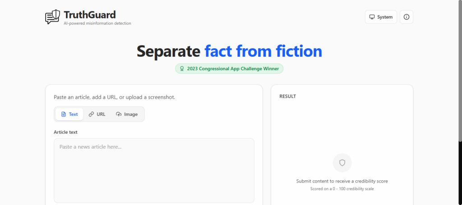The width and height of the screenshot is (462, 205).
Task: Click the upload cloud icon on Image tab
Action: (x=119, y=114)
